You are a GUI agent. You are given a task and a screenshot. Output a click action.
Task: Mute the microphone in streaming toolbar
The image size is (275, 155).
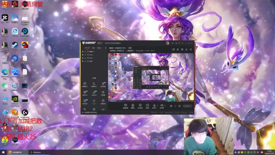[154, 106]
